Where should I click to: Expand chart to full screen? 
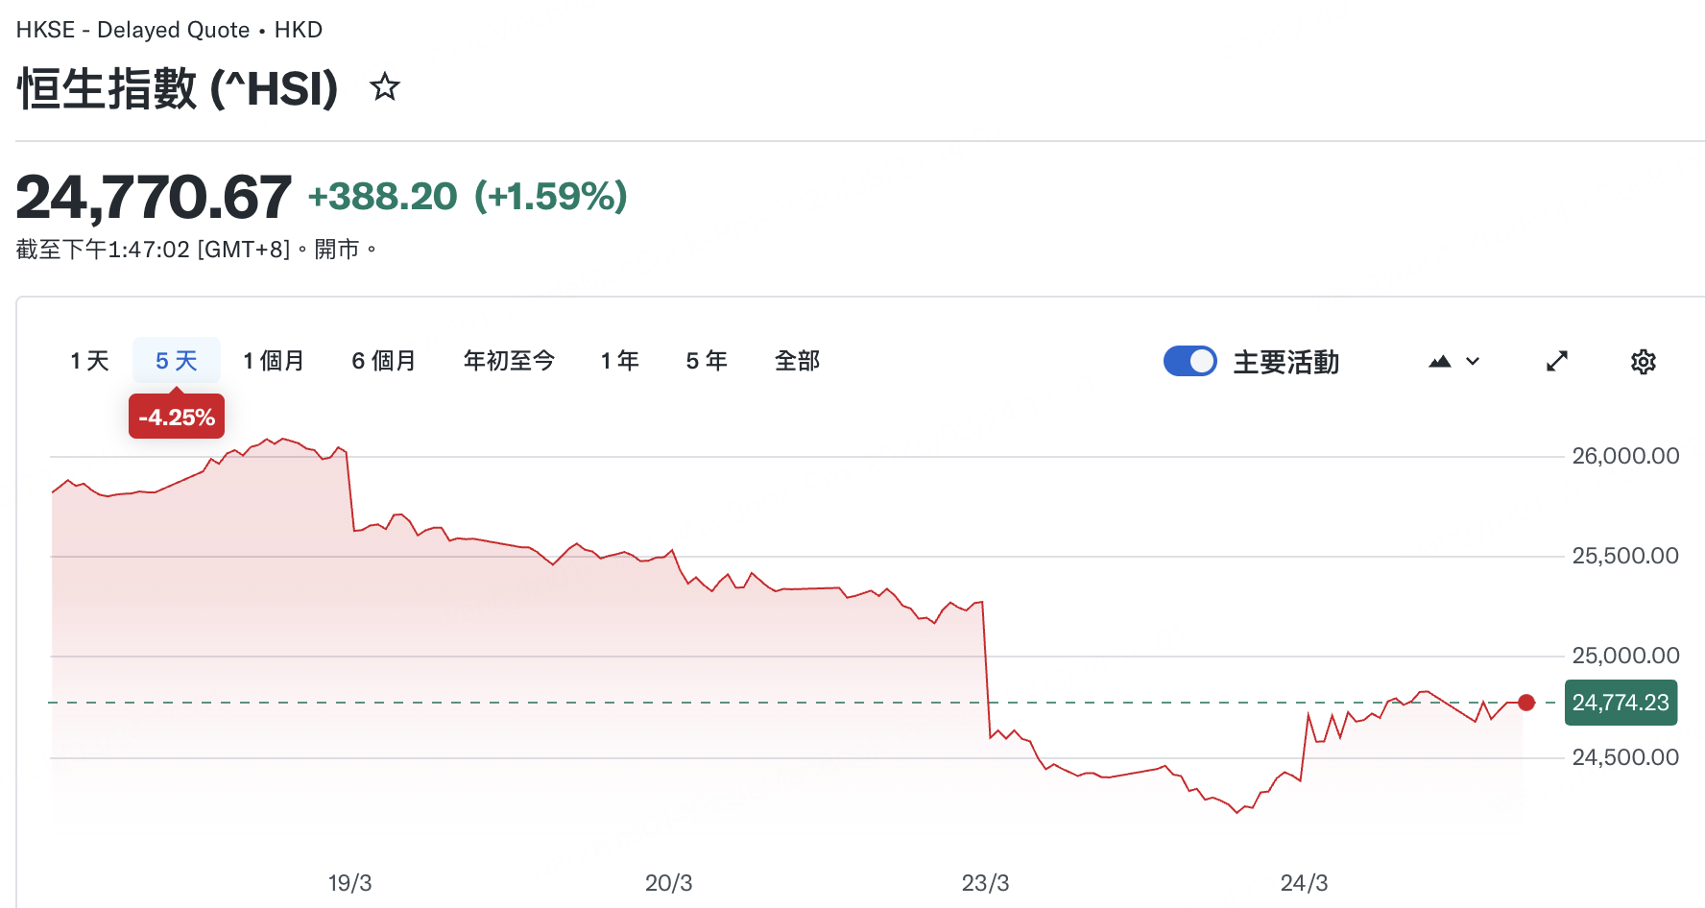click(1557, 362)
